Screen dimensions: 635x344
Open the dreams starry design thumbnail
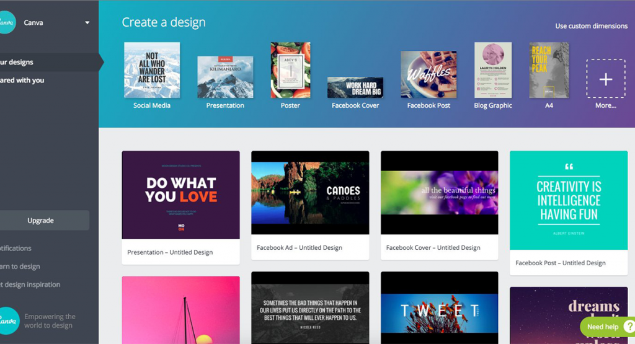(x=569, y=315)
